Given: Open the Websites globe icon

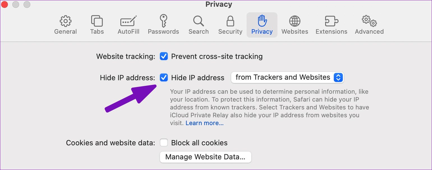Looking at the screenshot, I should coord(295,21).
